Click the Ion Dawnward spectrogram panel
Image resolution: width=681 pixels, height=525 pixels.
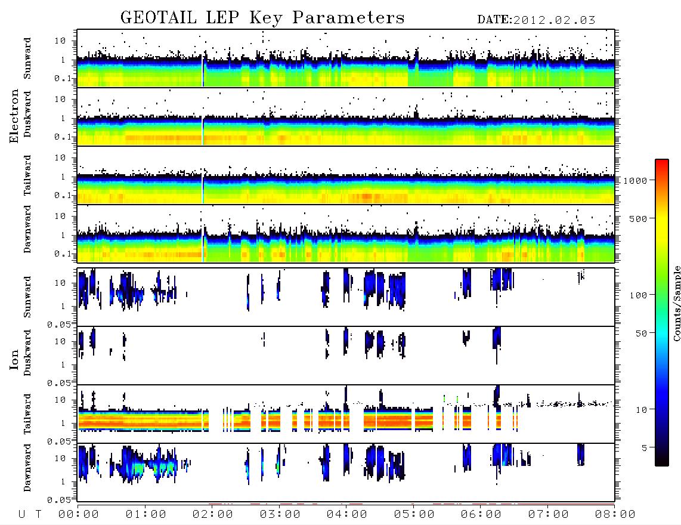pos(346,472)
